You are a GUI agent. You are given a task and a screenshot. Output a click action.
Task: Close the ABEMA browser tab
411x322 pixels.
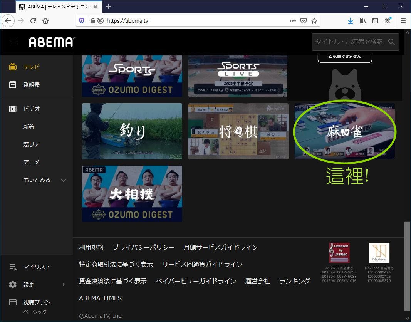click(x=96, y=7)
